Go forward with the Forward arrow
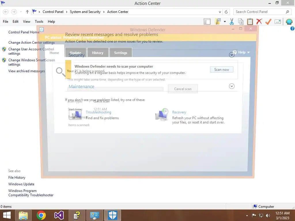 [x=14, y=12]
